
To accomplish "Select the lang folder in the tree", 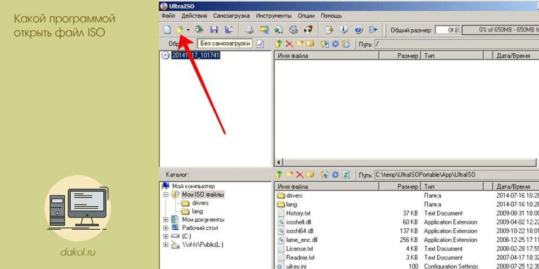I will (198, 211).
